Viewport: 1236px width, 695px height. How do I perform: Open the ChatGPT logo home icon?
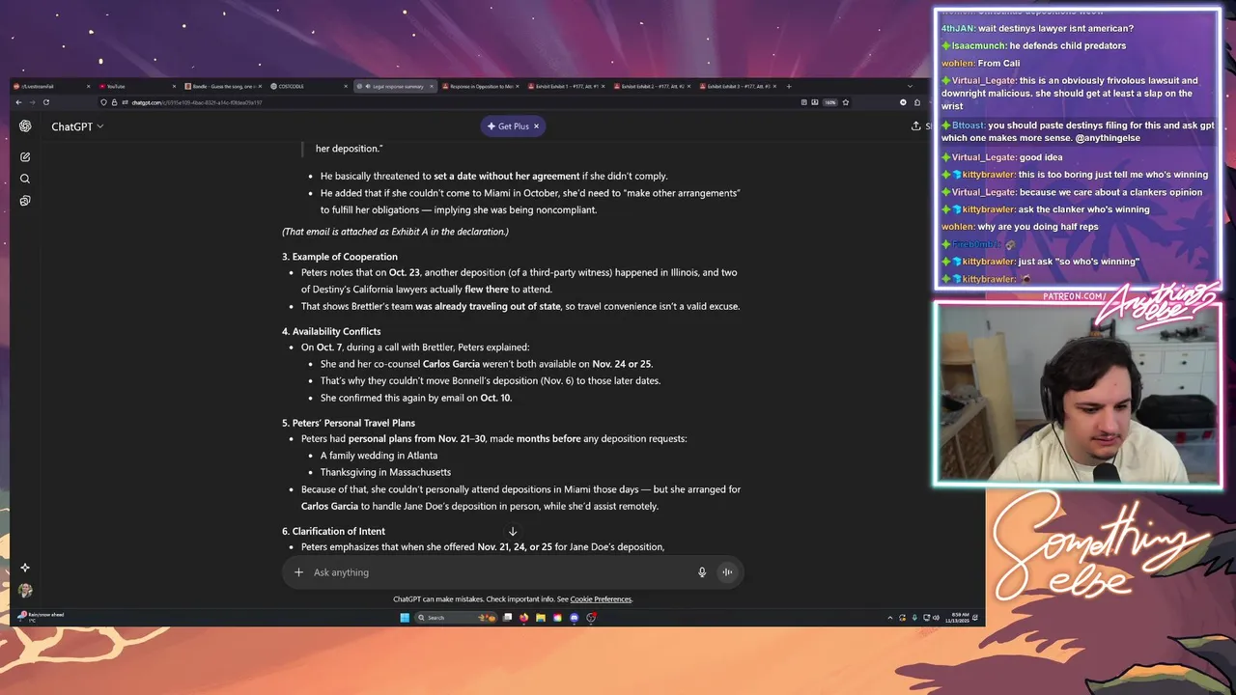click(x=25, y=126)
